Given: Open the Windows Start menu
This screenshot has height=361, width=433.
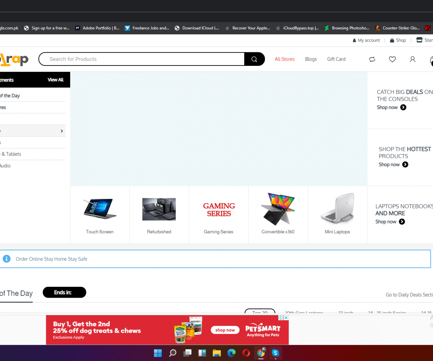Looking at the screenshot, I should coord(158,353).
